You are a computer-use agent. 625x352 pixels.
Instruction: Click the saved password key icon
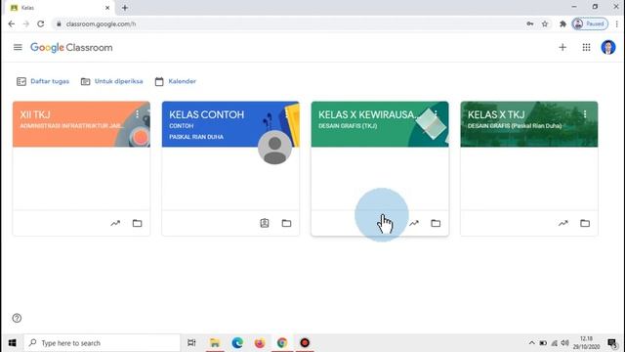[x=530, y=23]
